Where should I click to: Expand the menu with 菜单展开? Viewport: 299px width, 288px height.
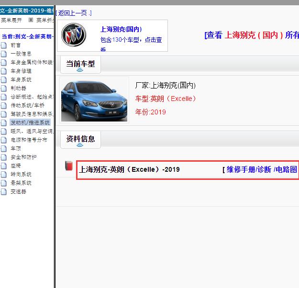tap(11, 20)
